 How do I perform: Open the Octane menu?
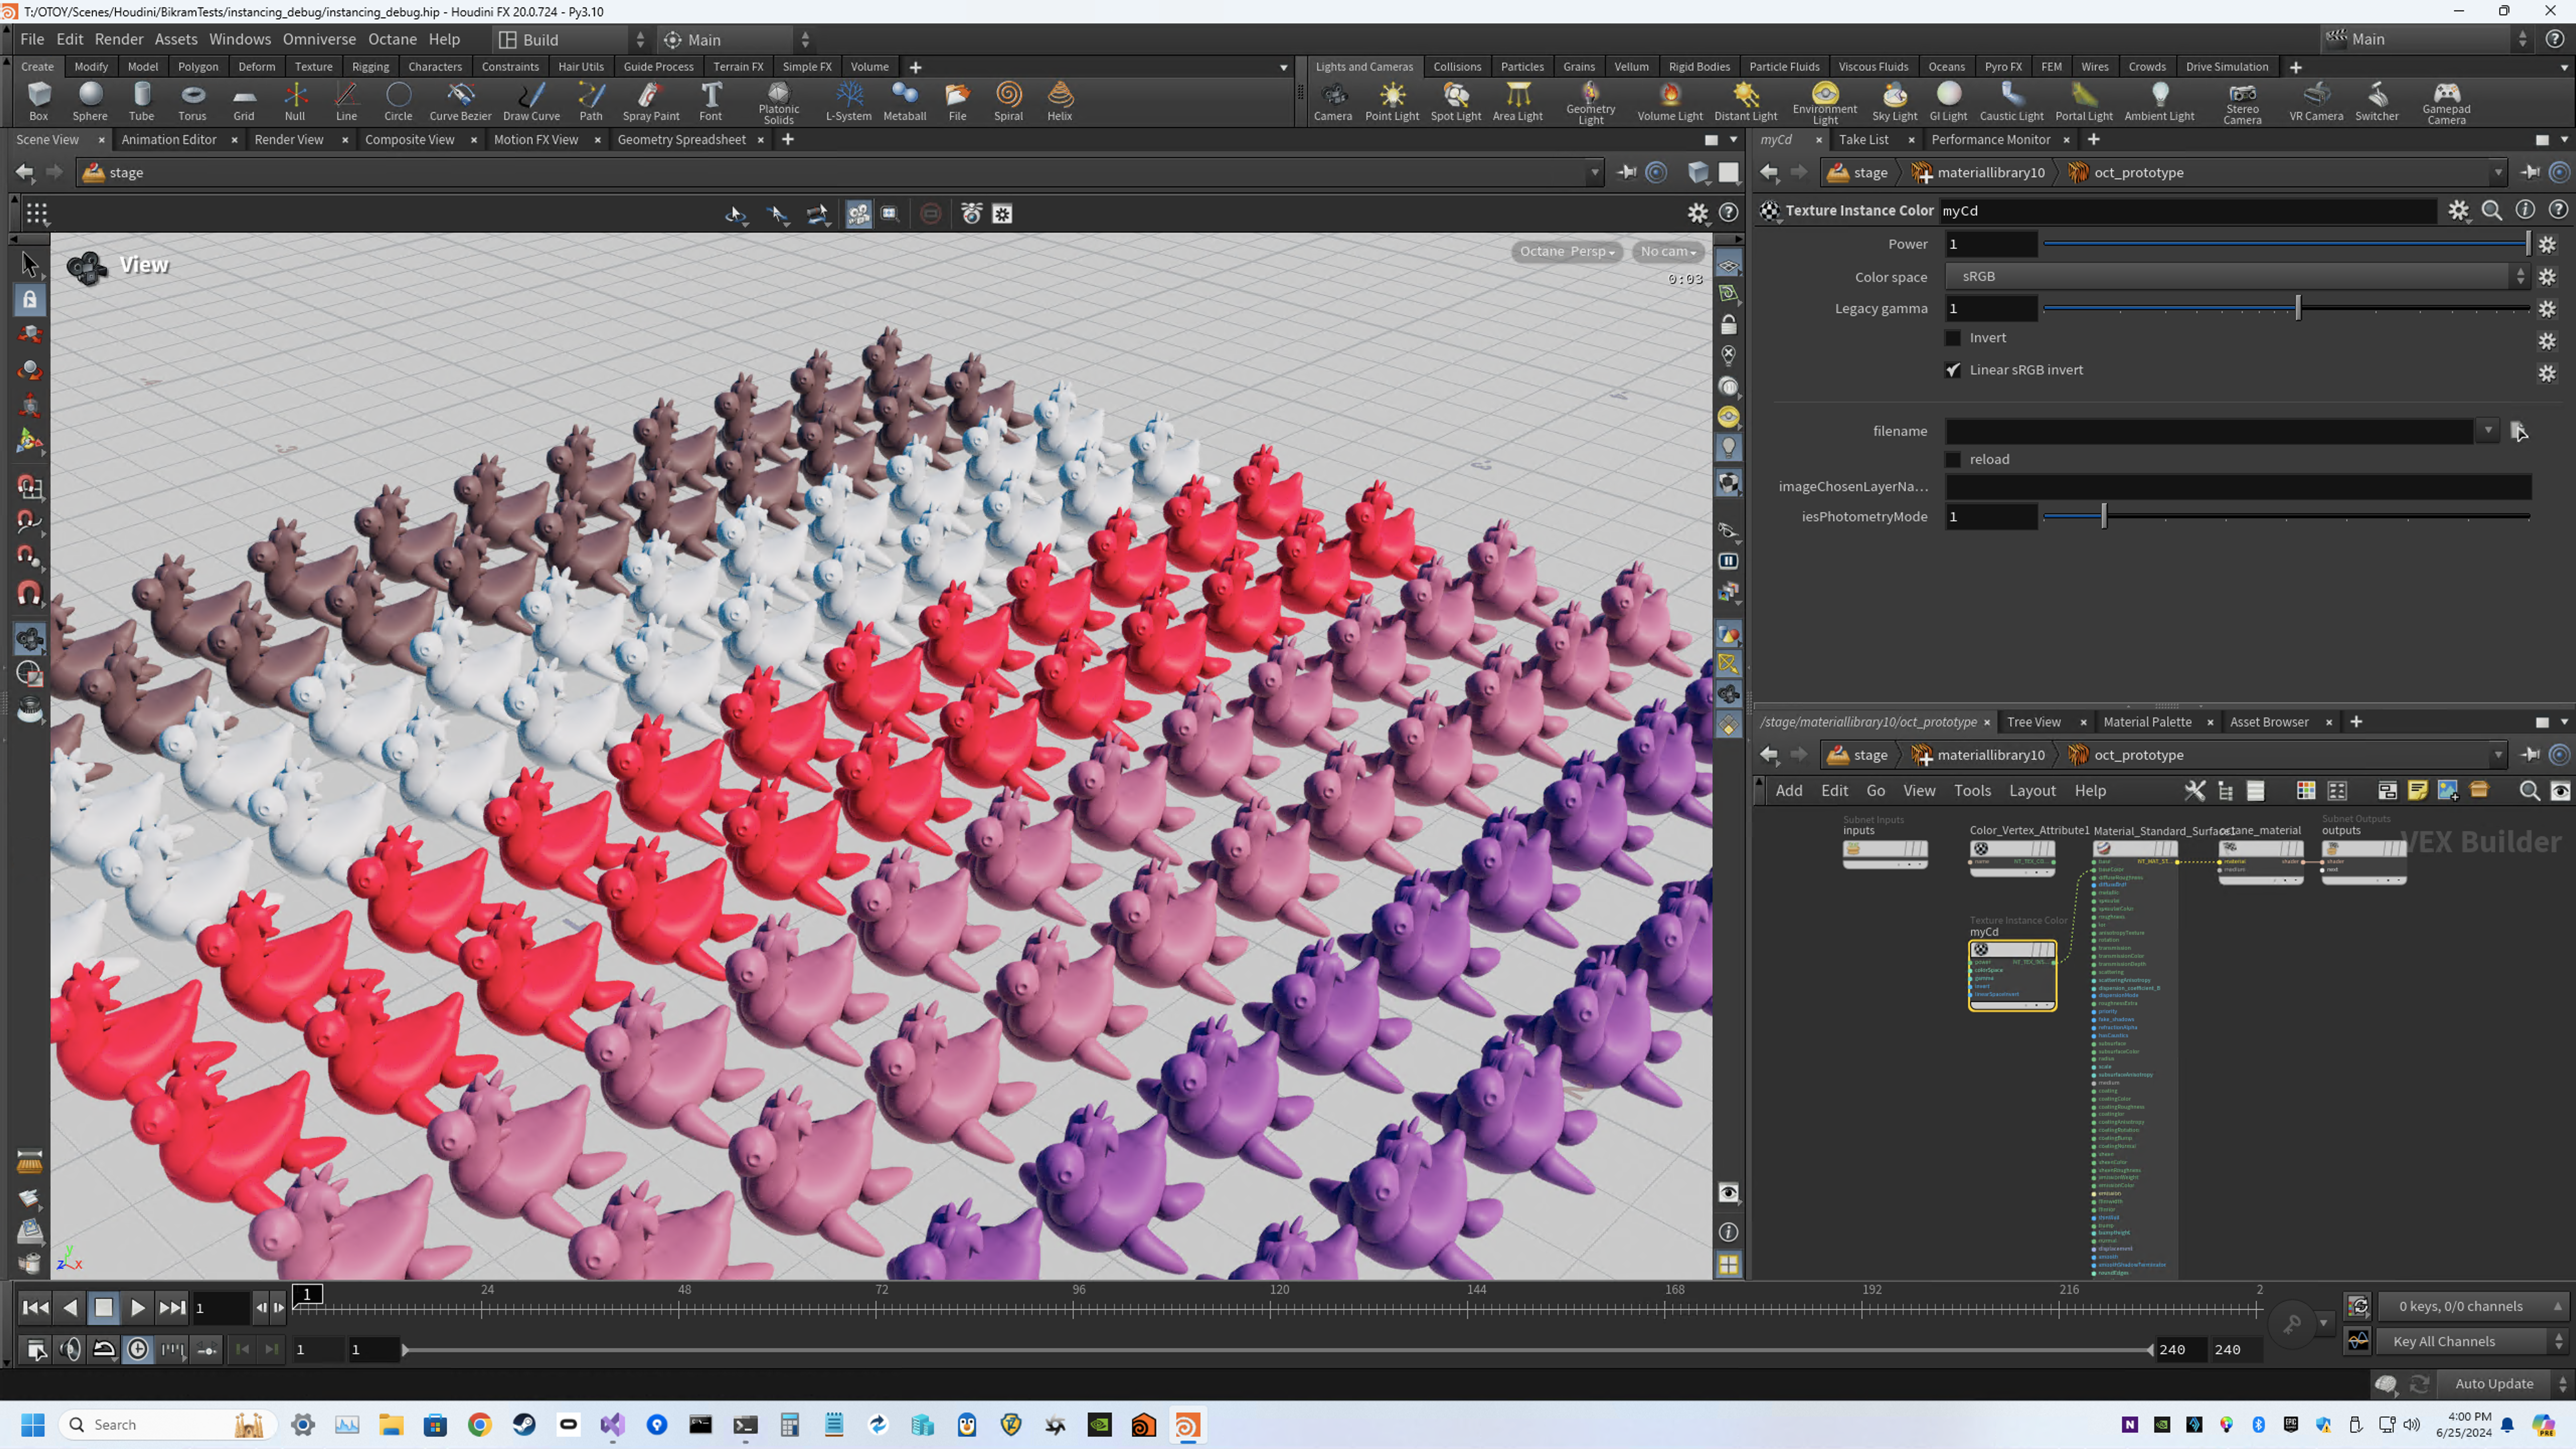coord(392,39)
